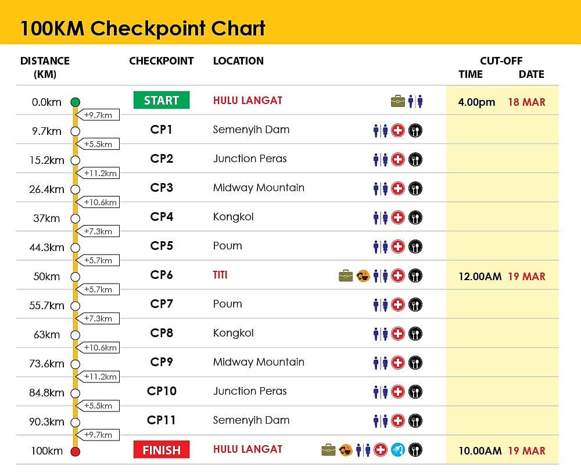The height and width of the screenshot is (476, 581).
Task: Click the hot drink icon in the CP6 row
Action: coord(363,276)
